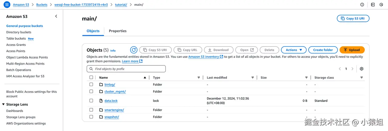Check the data.lock row checkbox

91,100
